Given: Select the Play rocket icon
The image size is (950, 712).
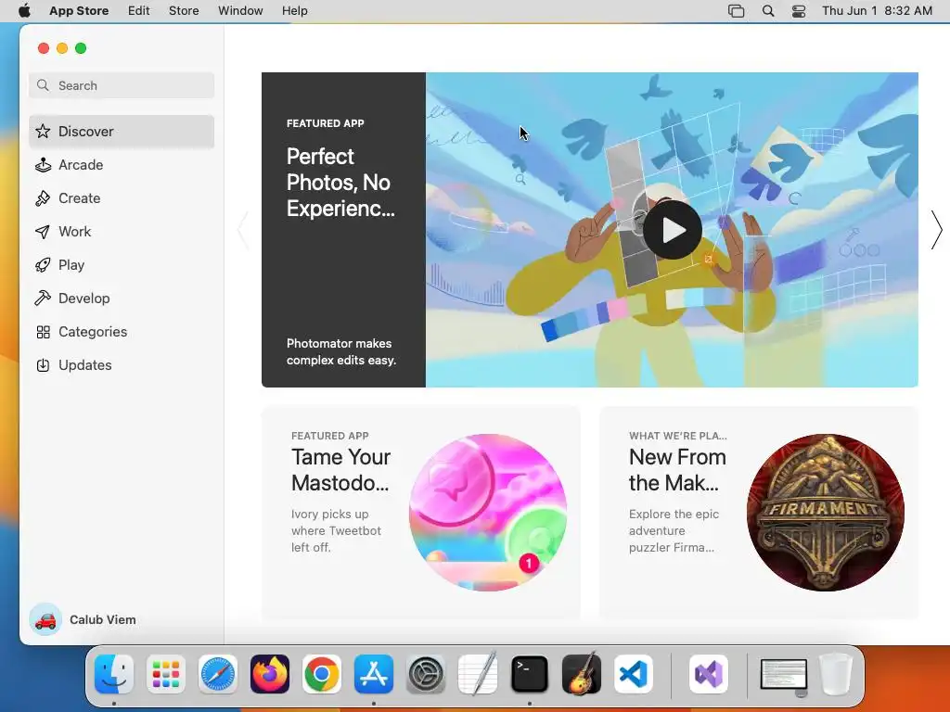Looking at the screenshot, I should click(x=43, y=264).
